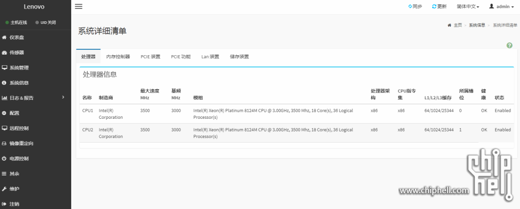Viewport: 520px width, 209px height.
Task: Click CPU1's Xeon Platinum 8124M description
Action: tap(273, 114)
